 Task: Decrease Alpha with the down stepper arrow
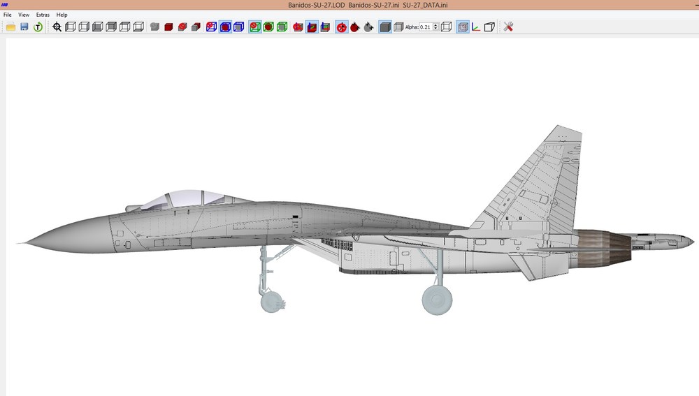click(436, 29)
